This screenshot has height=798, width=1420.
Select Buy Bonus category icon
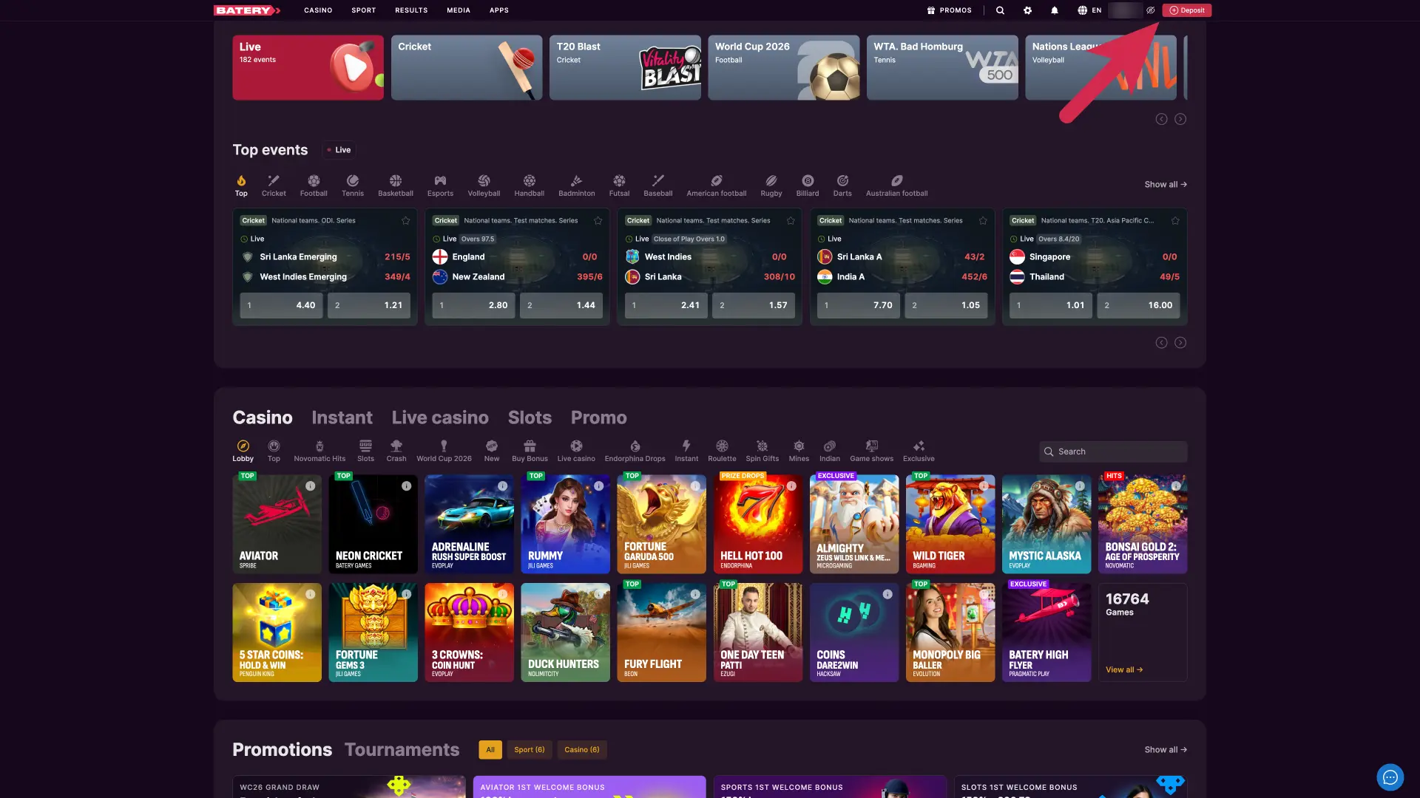[x=530, y=451]
